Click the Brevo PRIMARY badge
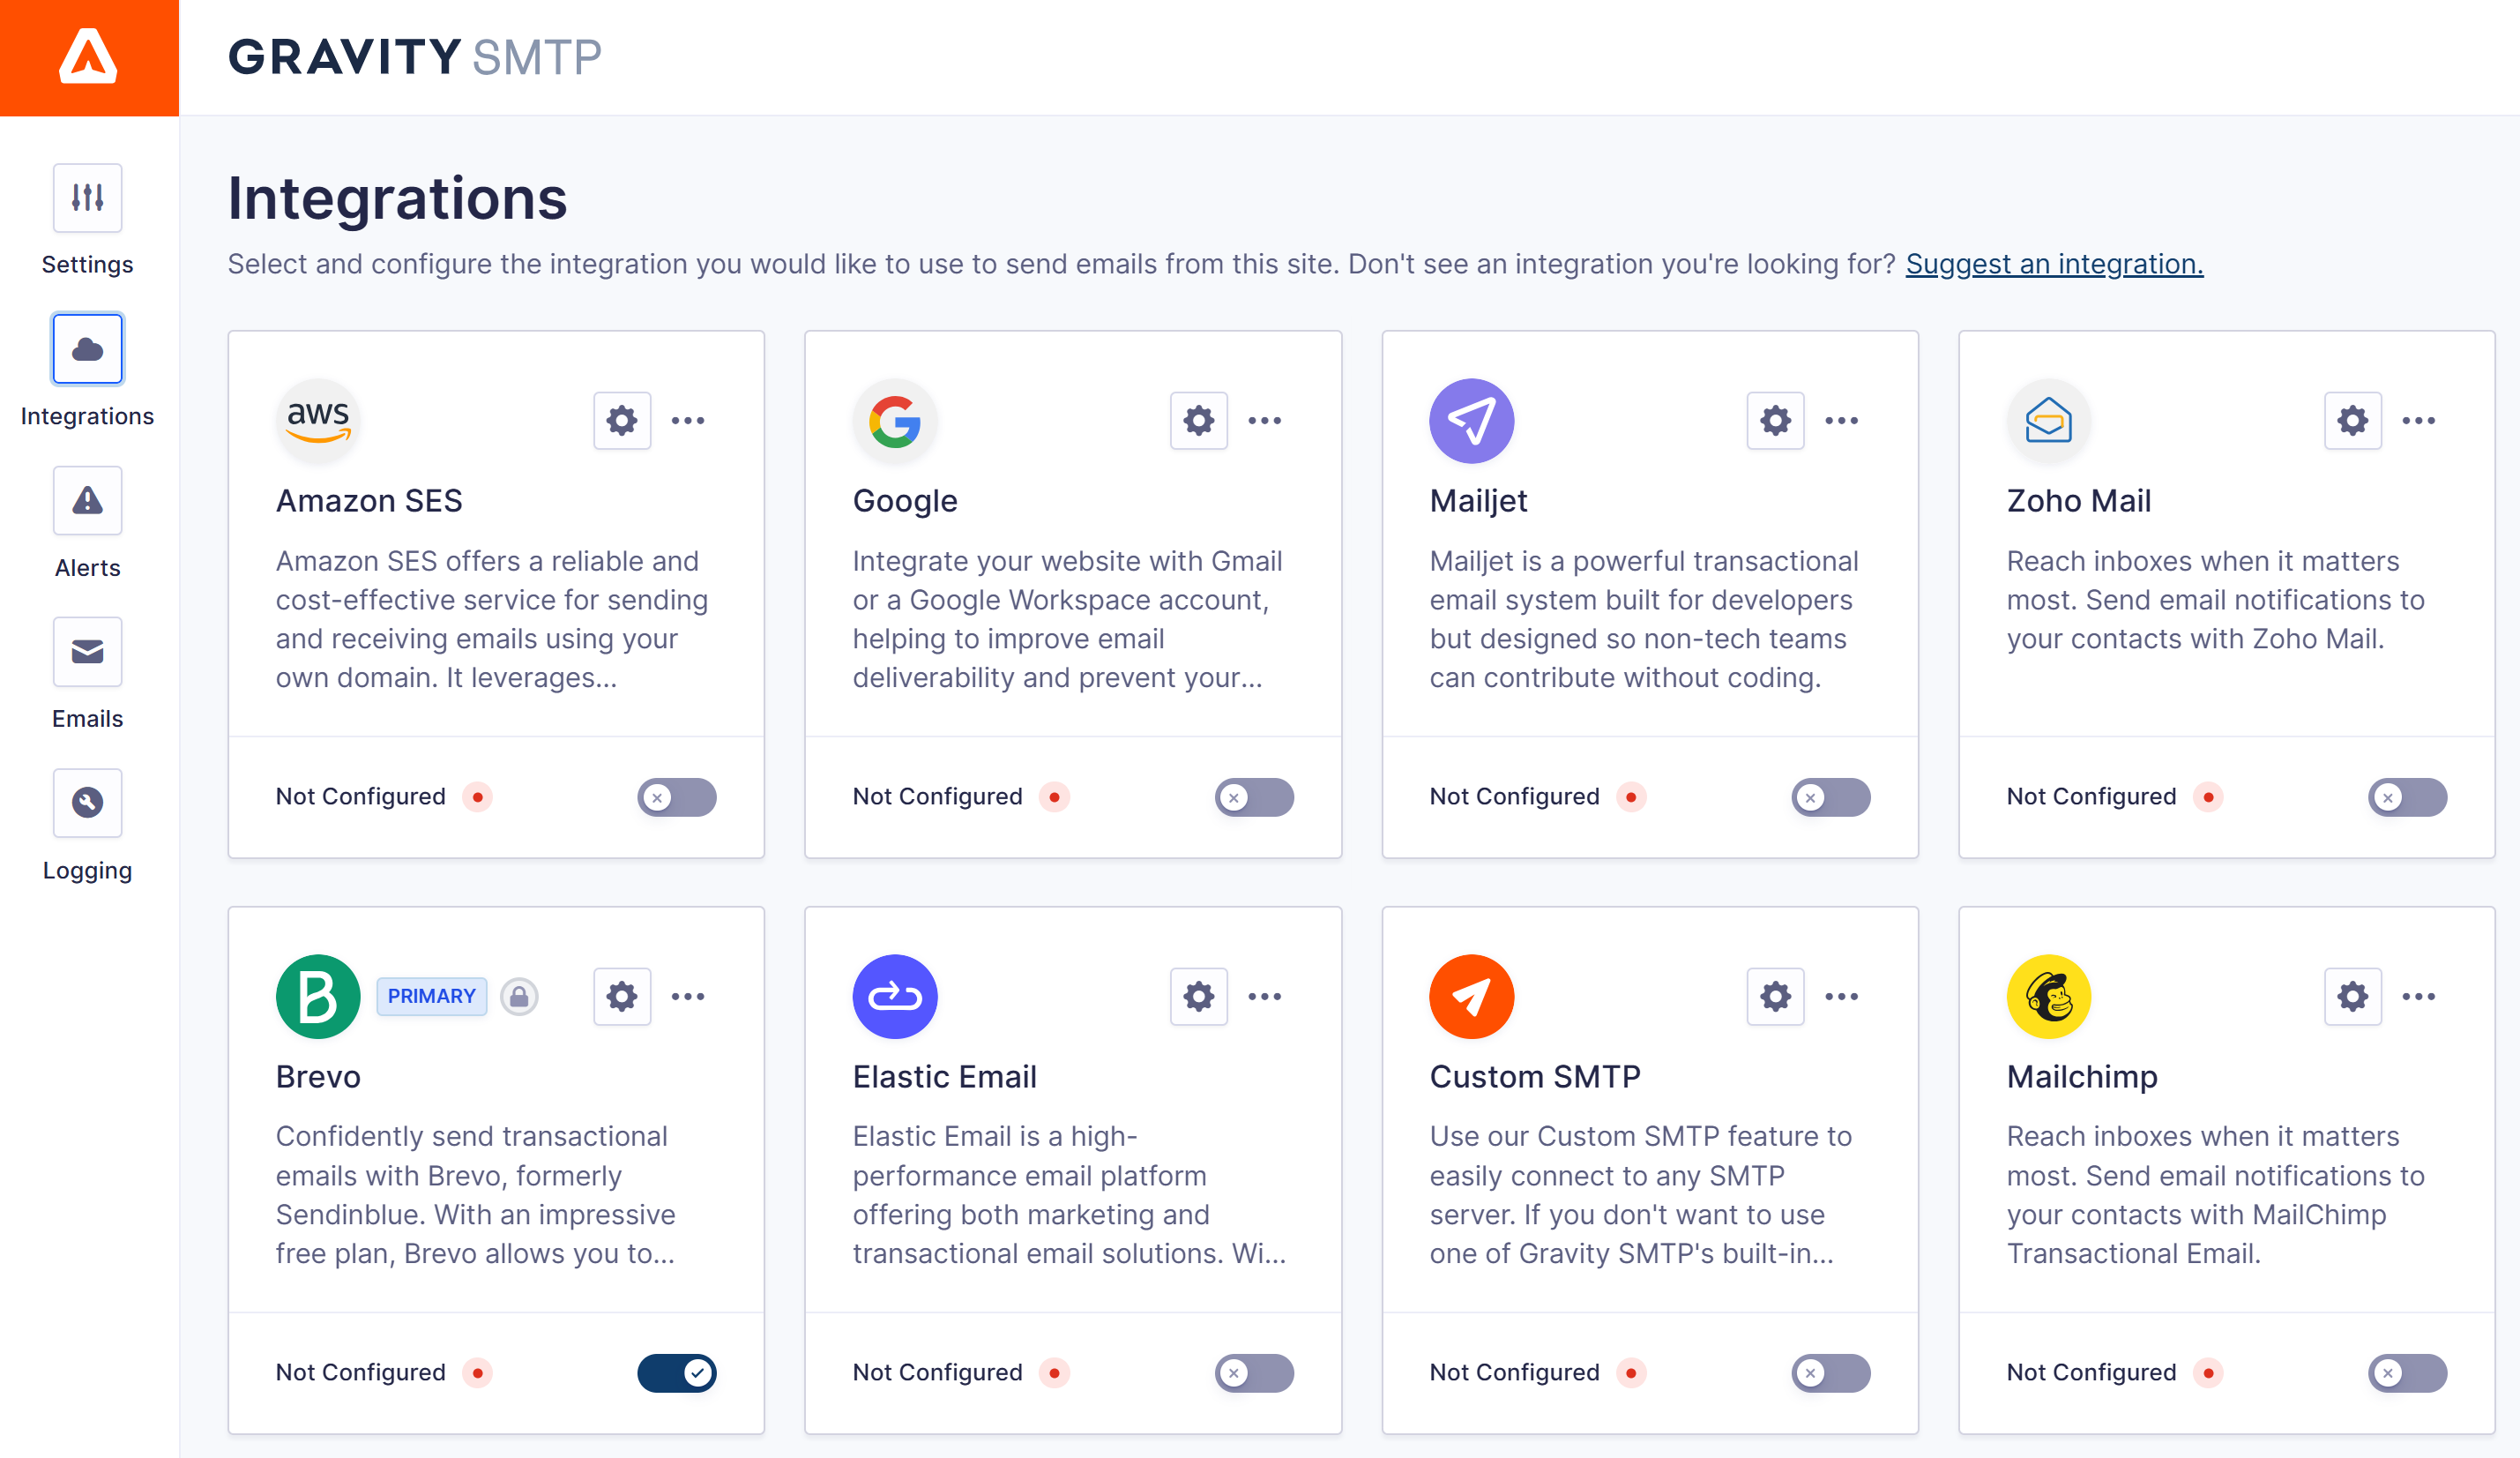The width and height of the screenshot is (2520, 1458). tap(432, 996)
